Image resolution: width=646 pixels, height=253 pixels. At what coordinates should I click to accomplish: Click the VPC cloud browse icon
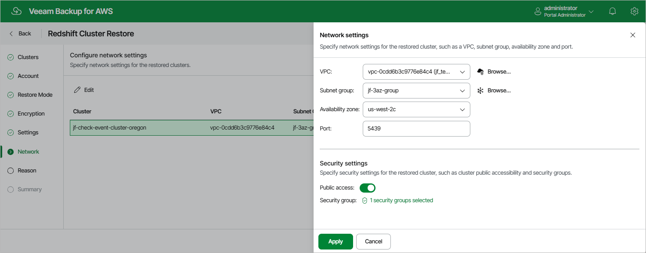480,72
